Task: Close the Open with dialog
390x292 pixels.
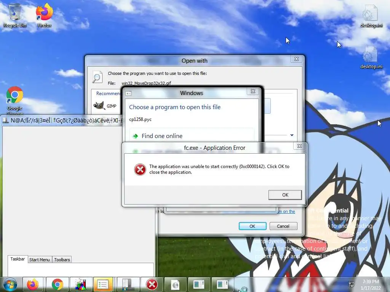Action: pyautogui.click(x=296, y=59)
